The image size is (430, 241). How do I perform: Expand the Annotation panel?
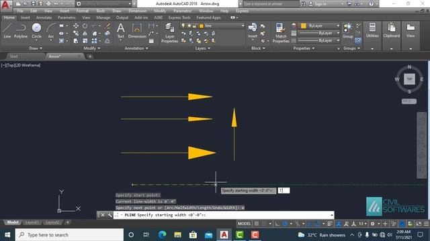coord(136,48)
